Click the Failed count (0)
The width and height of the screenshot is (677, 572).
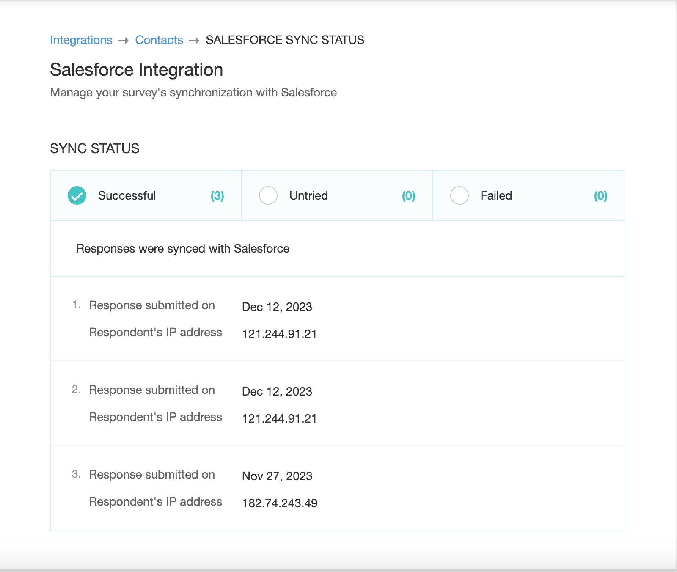coord(600,196)
